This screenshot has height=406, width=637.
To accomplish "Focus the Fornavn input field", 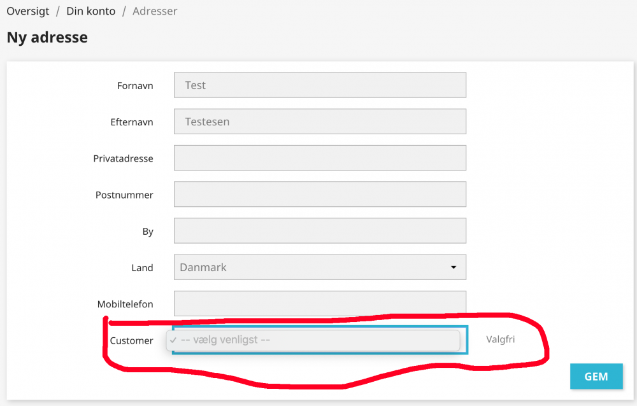I will 320,85.
